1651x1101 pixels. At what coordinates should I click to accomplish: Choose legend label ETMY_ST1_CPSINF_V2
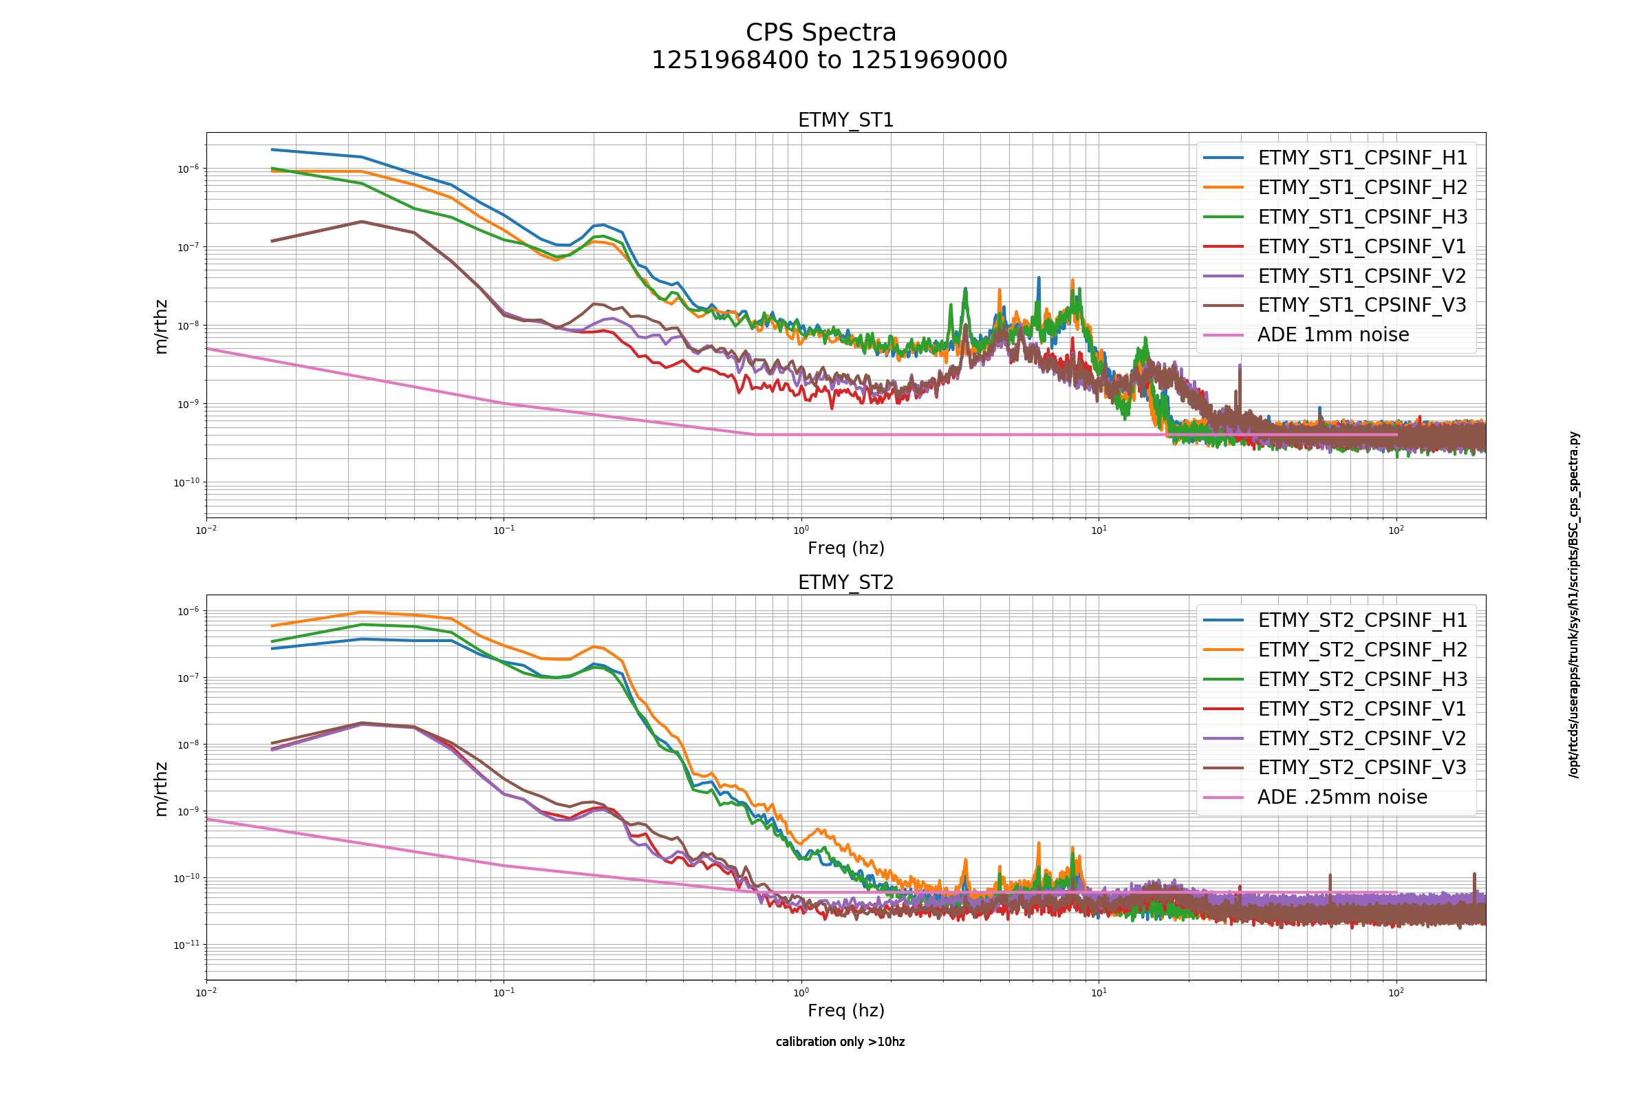coord(1362,276)
